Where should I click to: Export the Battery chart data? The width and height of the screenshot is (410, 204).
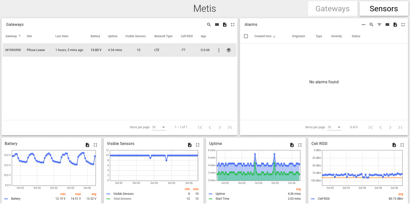click(x=87, y=145)
